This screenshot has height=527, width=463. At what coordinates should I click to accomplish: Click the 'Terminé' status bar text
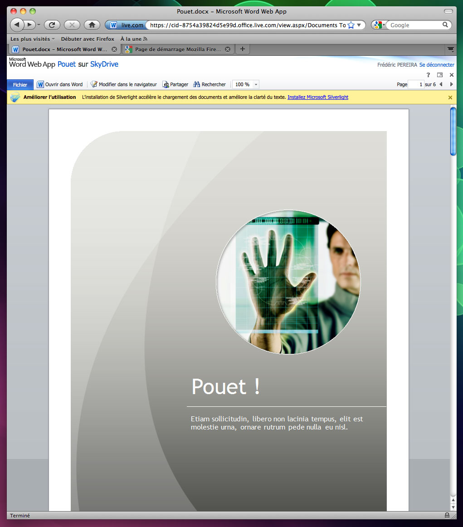(x=20, y=516)
